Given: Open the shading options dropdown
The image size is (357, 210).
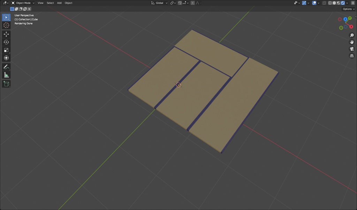Looking at the screenshot, I should coord(347,3).
